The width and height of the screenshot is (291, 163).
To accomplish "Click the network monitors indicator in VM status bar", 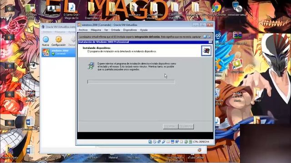I will tap(159, 142).
